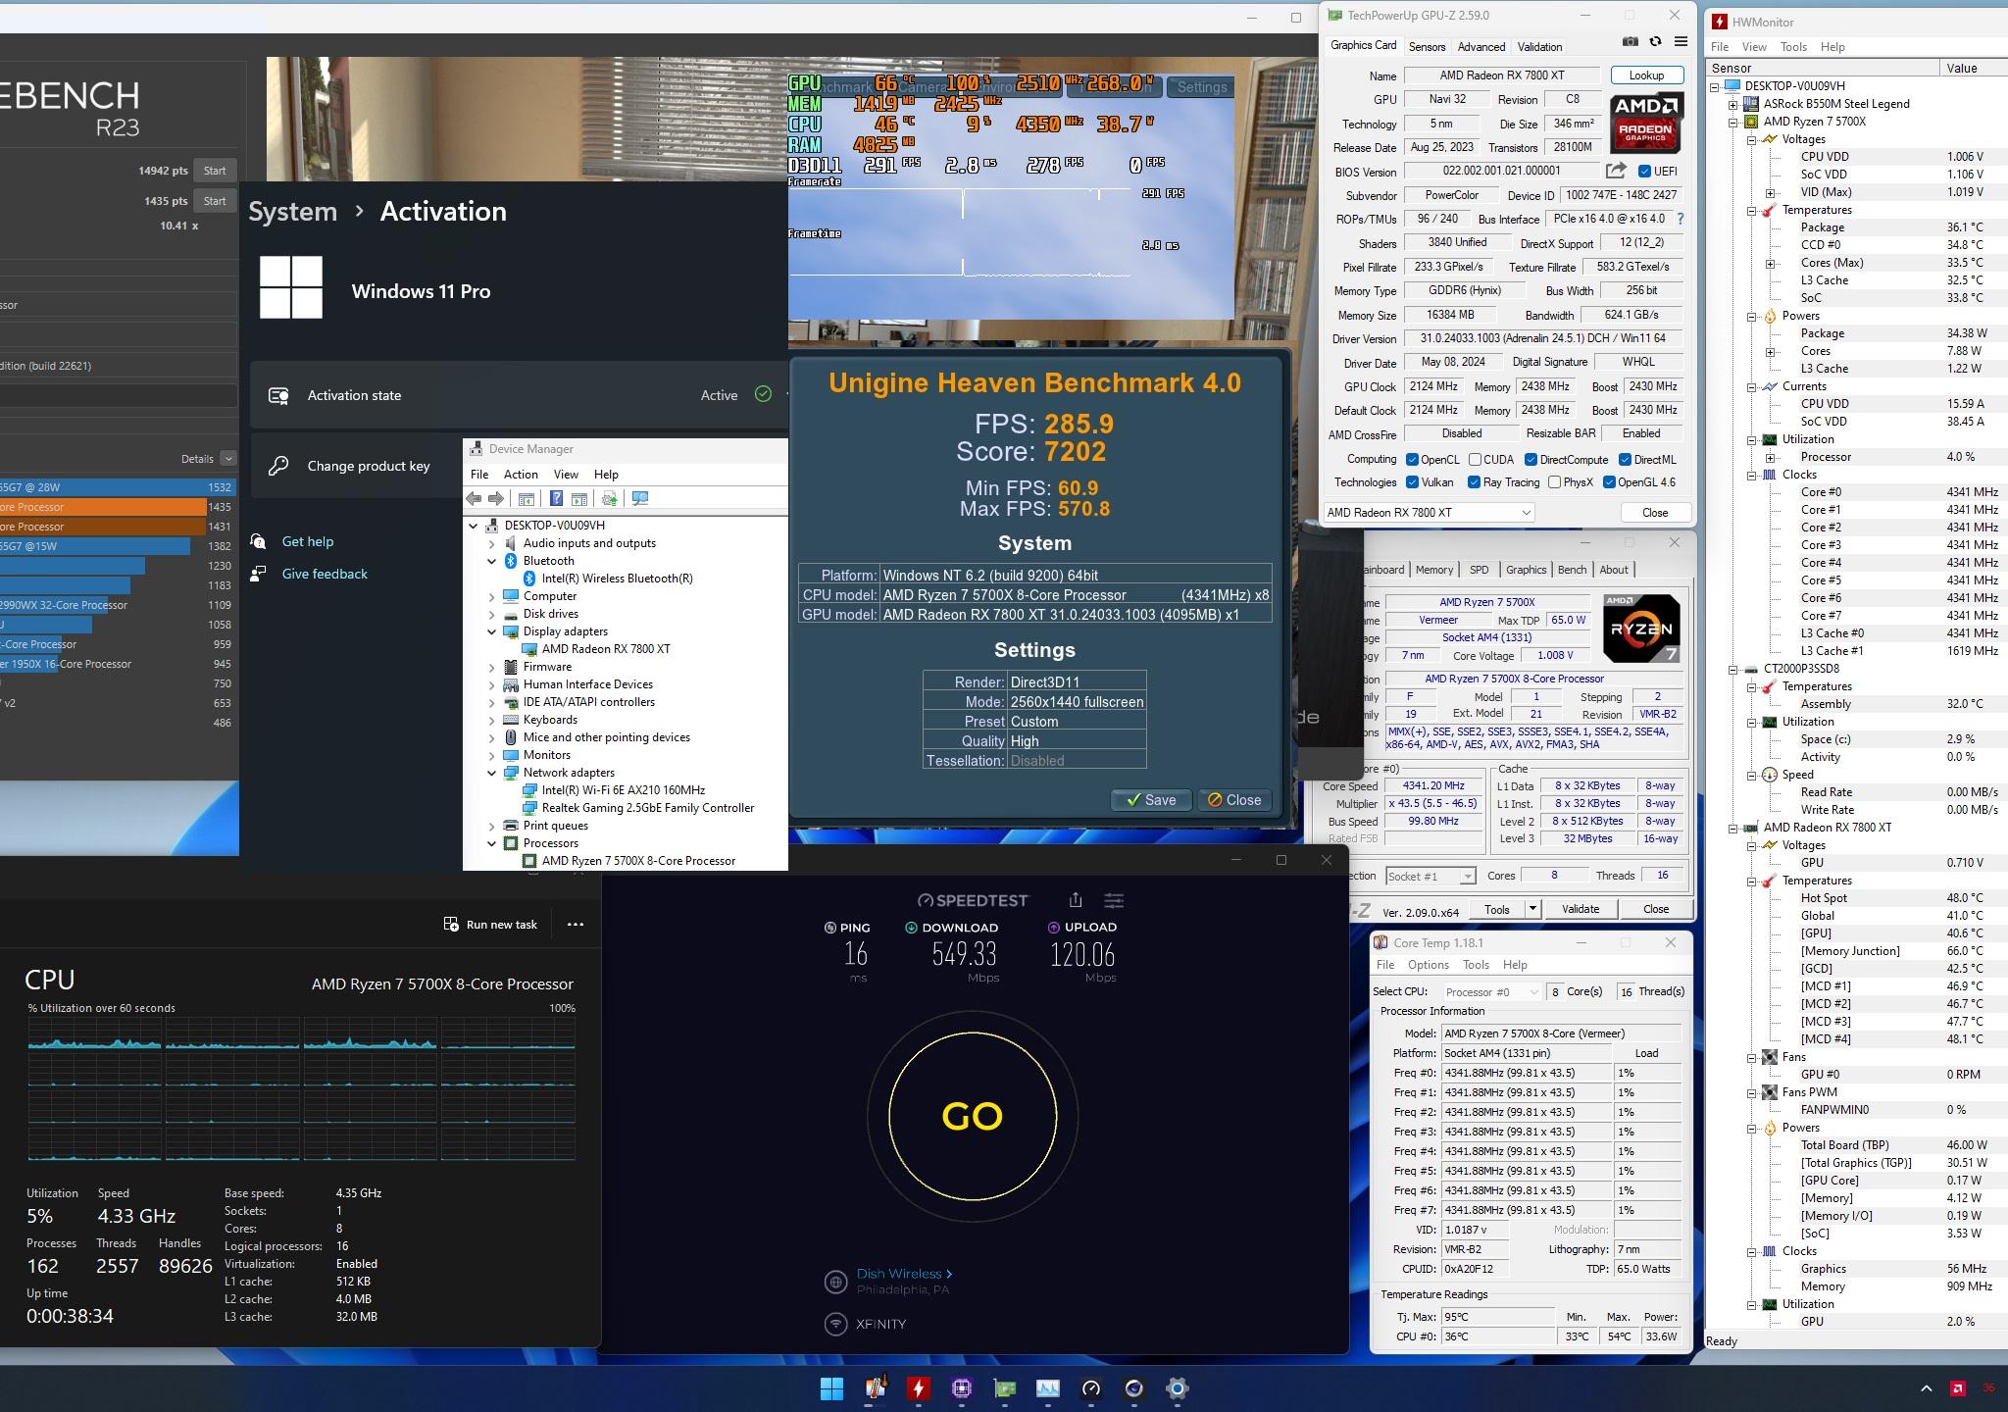Screen dimensions: 2008x1412
Task: Collapse the Network adapters node
Action: pos(492,773)
